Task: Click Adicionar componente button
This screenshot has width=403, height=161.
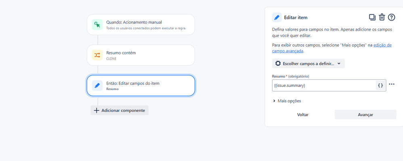Action: [120, 110]
